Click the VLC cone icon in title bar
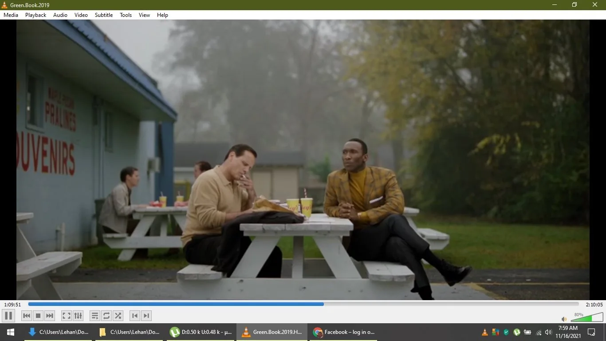 [4, 5]
